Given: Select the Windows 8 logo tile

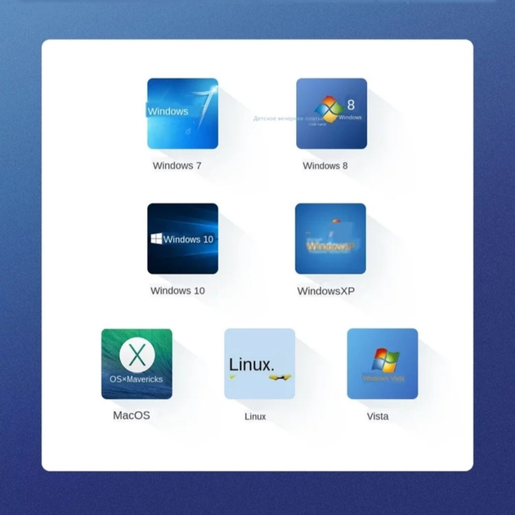Looking at the screenshot, I should coord(332,114).
